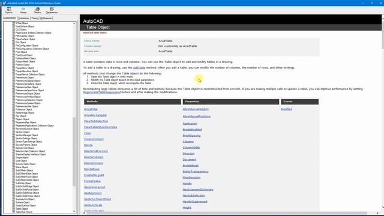
Task: Follow the RegenerateTableSuppressed link
Action: click(102, 92)
